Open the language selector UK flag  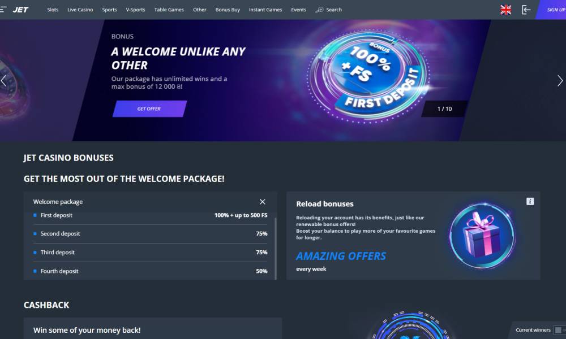(x=505, y=10)
